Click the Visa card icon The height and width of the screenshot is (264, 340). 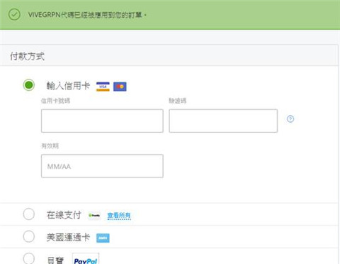(x=103, y=87)
